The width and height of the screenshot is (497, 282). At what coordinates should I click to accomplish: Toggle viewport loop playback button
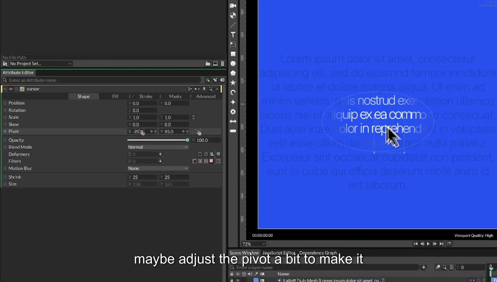click(449, 244)
